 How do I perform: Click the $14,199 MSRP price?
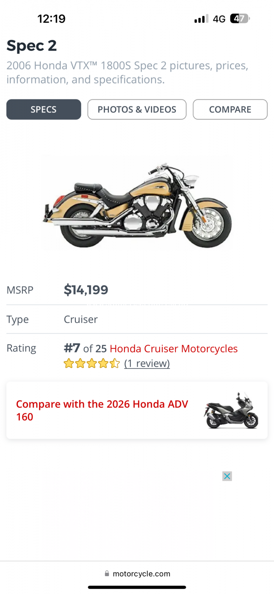pyautogui.click(x=86, y=290)
